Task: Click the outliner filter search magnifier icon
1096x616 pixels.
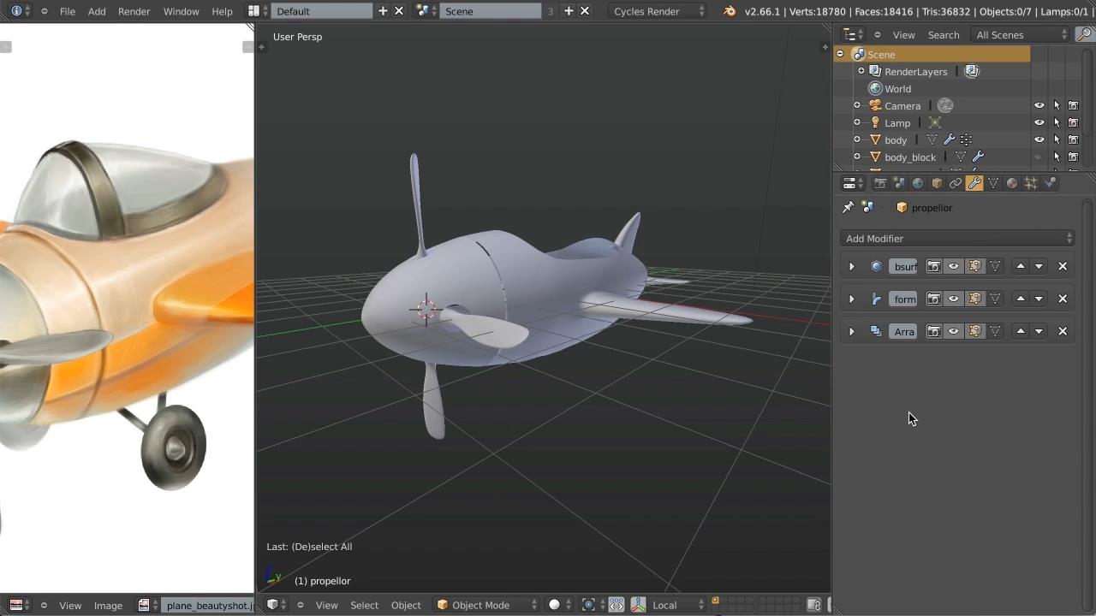Action: point(1084,35)
